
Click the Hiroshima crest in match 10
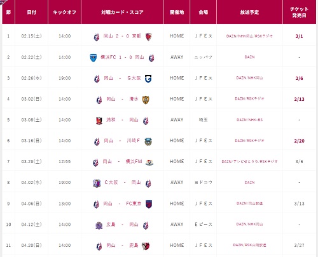(x=99, y=225)
